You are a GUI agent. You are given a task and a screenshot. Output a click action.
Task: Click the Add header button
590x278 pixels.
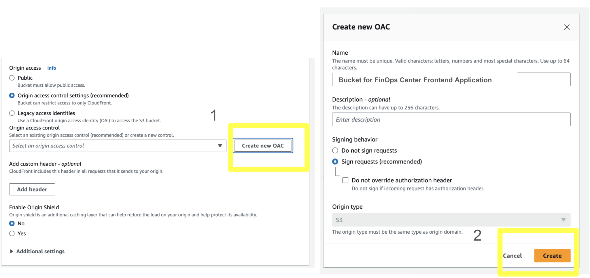32,189
